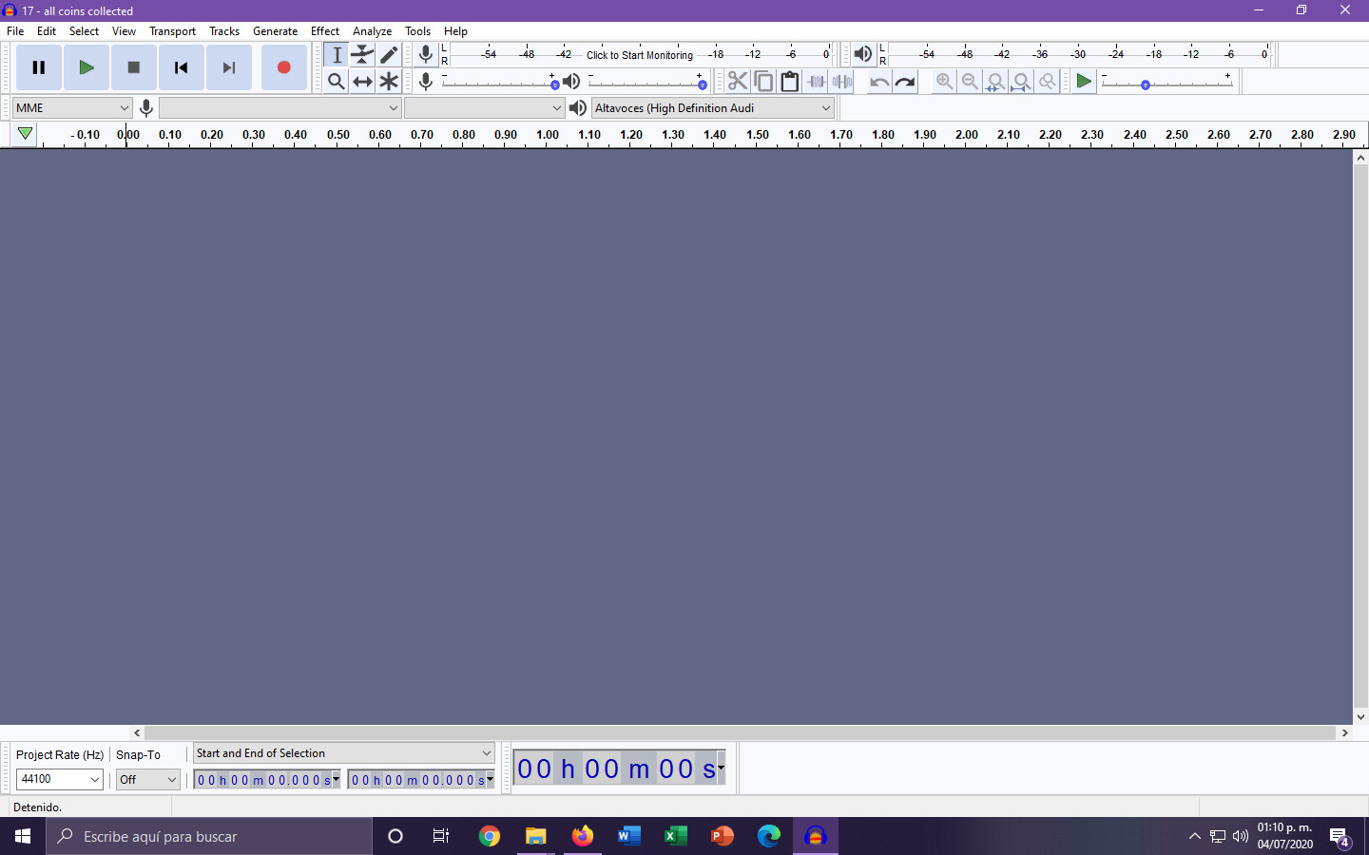Toggle the Pause button

[x=39, y=67]
